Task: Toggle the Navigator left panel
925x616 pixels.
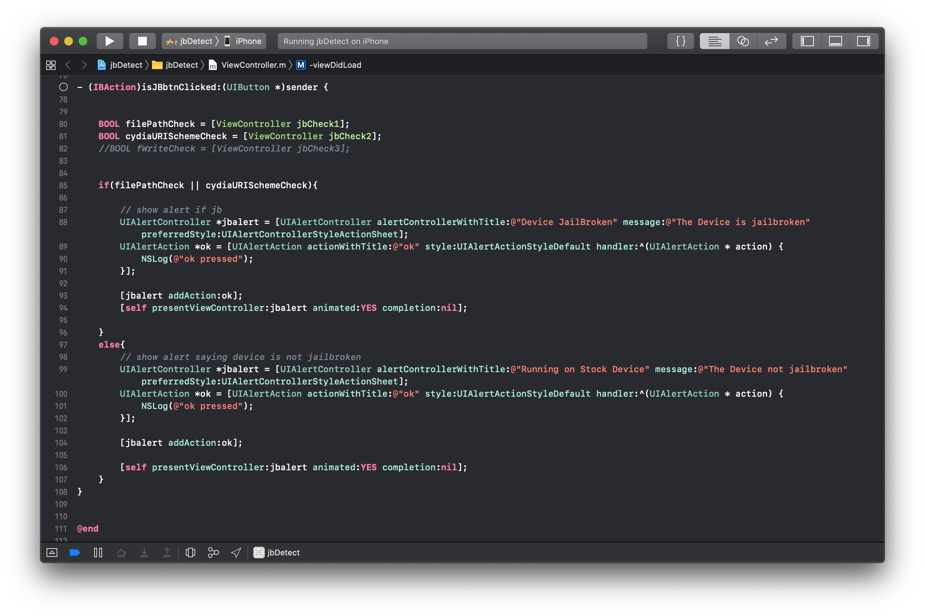Action: click(807, 41)
